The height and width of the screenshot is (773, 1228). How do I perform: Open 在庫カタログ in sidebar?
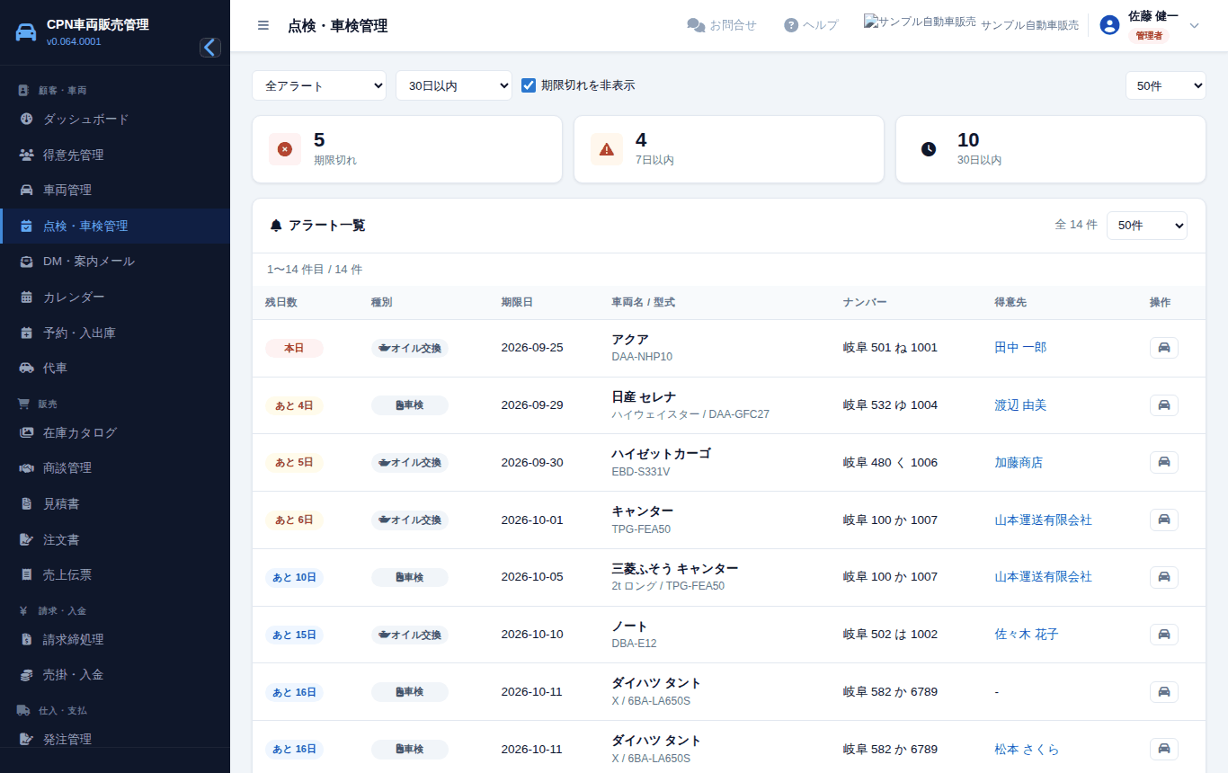point(115,432)
